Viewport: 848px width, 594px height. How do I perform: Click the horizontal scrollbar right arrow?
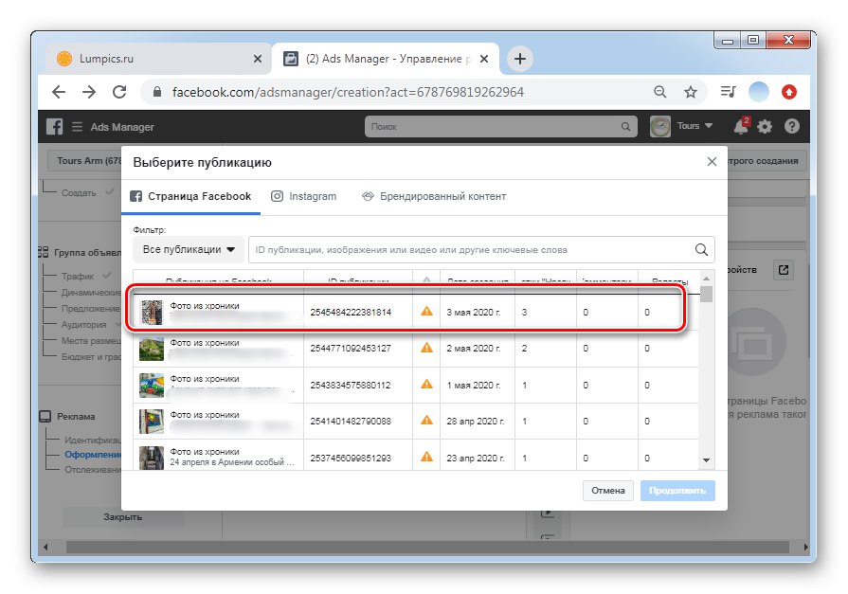[804, 547]
